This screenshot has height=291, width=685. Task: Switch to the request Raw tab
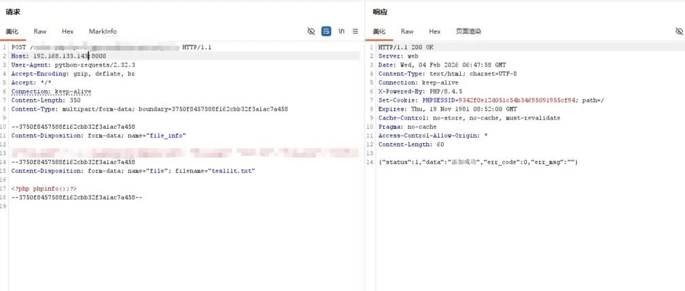pyautogui.click(x=40, y=31)
